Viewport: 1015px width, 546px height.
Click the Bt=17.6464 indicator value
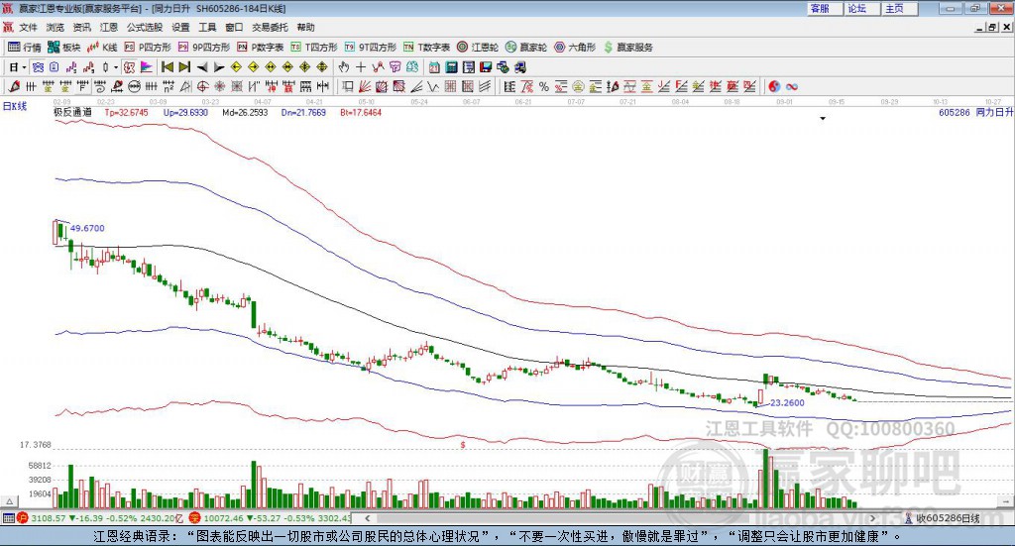tap(361, 113)
